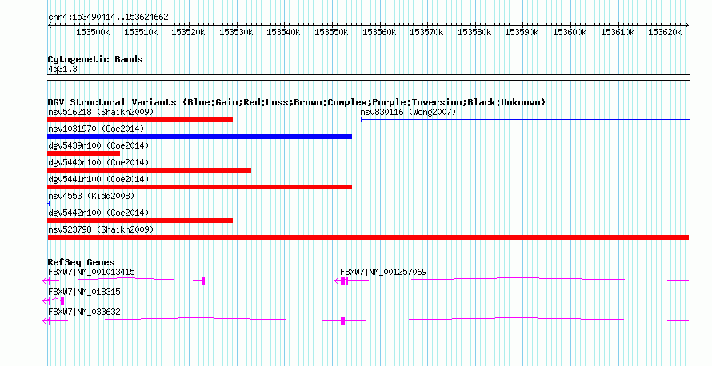Click the 153570k ruler tick label
The height and width of the screenshot is (366, 712).
(x=427, y=33)
